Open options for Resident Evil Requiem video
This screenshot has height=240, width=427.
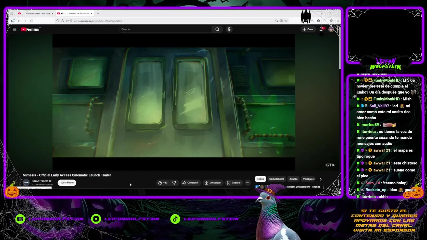coord(323,187)
